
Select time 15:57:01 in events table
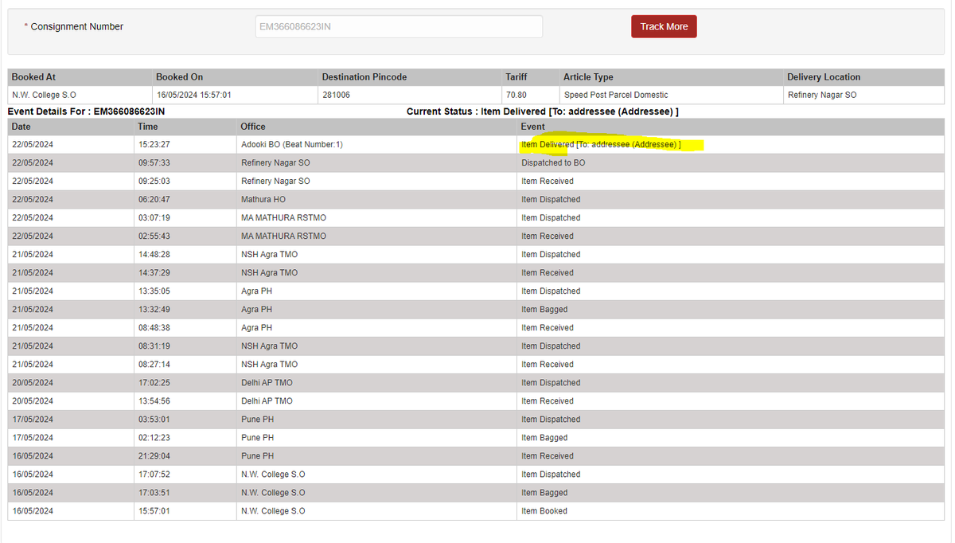click(x=185, y=511)
